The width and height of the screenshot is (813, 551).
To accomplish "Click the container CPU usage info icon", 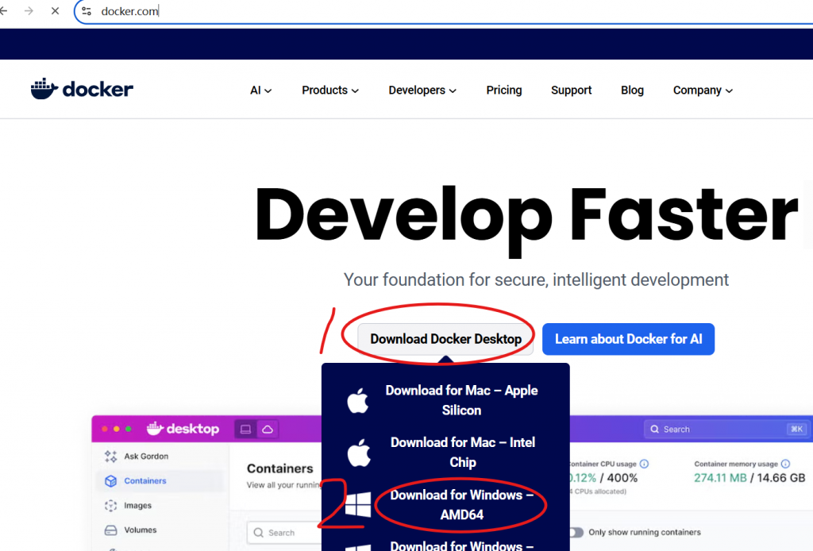I will click(x=644, y=464).
